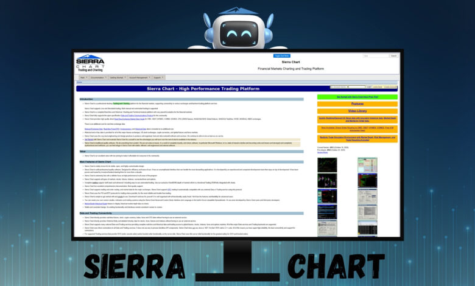Image resolution: width=475 pixels, height=286 pixels.
Task: Open the second left-column candlestick chart thumbnail
Action: coord(327,181)
